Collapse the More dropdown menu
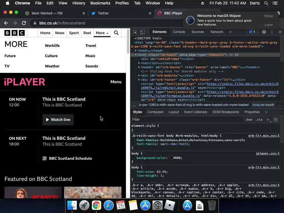The width and height of the screenshot is (284, 213). coord(102,33)
